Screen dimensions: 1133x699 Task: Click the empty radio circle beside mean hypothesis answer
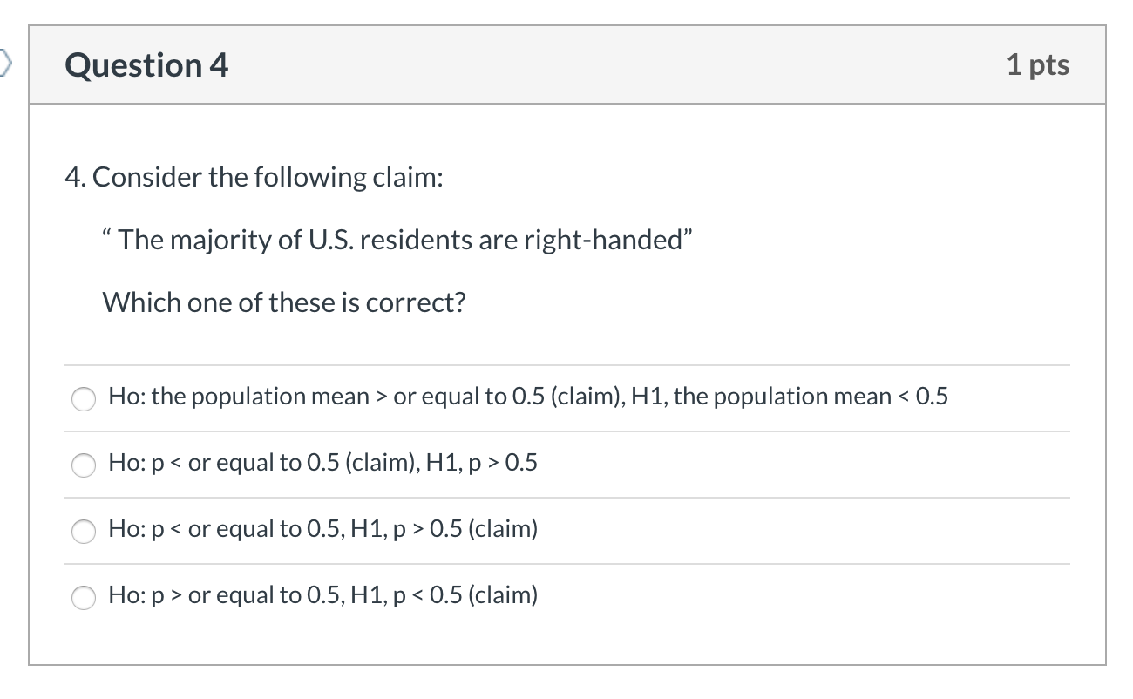click(83, 399)
